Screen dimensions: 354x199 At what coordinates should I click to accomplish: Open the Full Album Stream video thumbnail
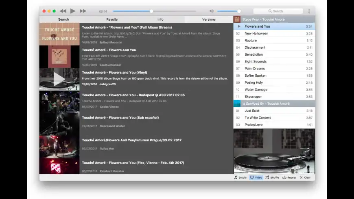click(x=59, y=34)
